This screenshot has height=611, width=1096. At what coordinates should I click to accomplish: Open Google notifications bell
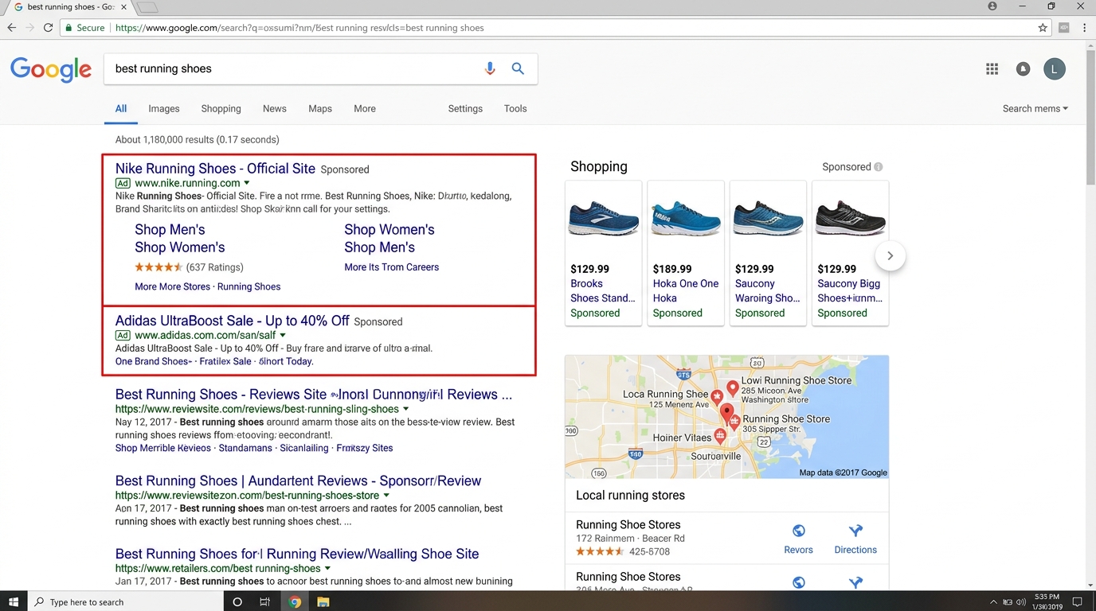pos(1023,69)
